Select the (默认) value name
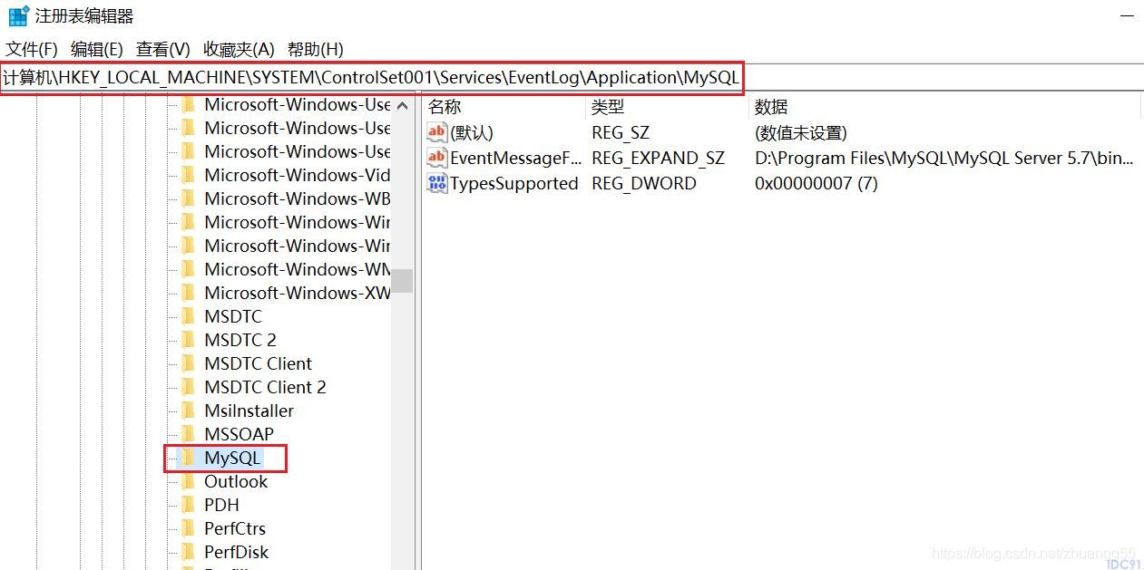The width and height of the screenshot is (1144, 570). pos(472,132)
